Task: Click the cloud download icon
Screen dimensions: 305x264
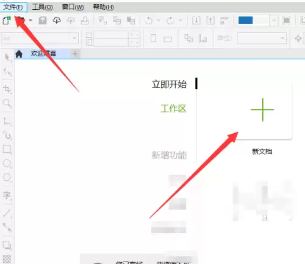Action: point(57,21)
